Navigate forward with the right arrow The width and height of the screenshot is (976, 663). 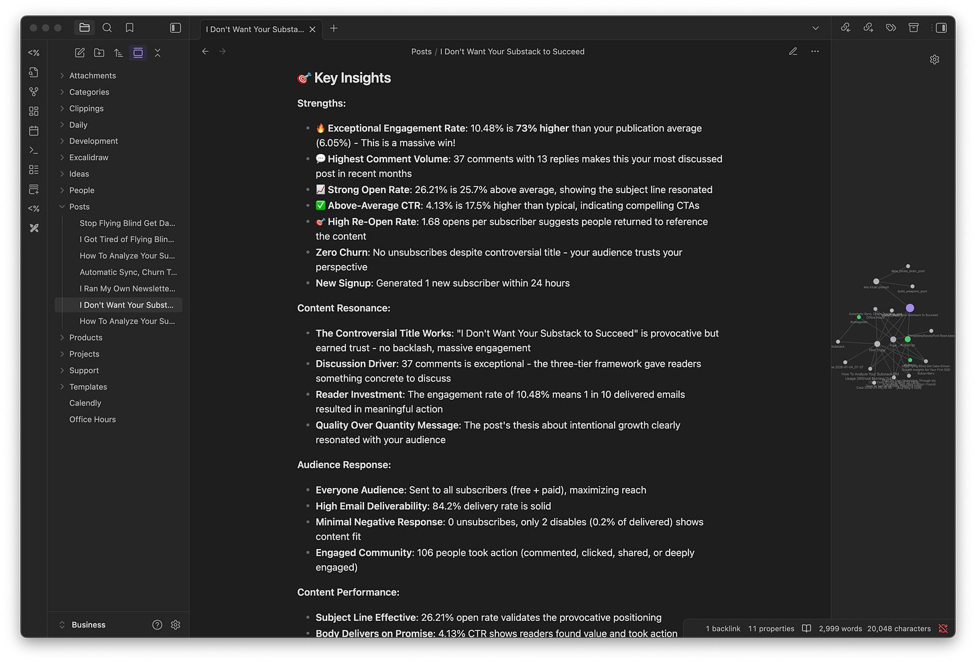point(223,52)
